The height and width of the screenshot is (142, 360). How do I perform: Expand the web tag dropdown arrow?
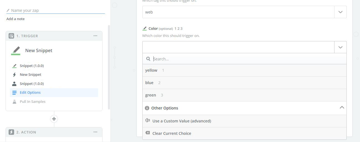(340, 12)
